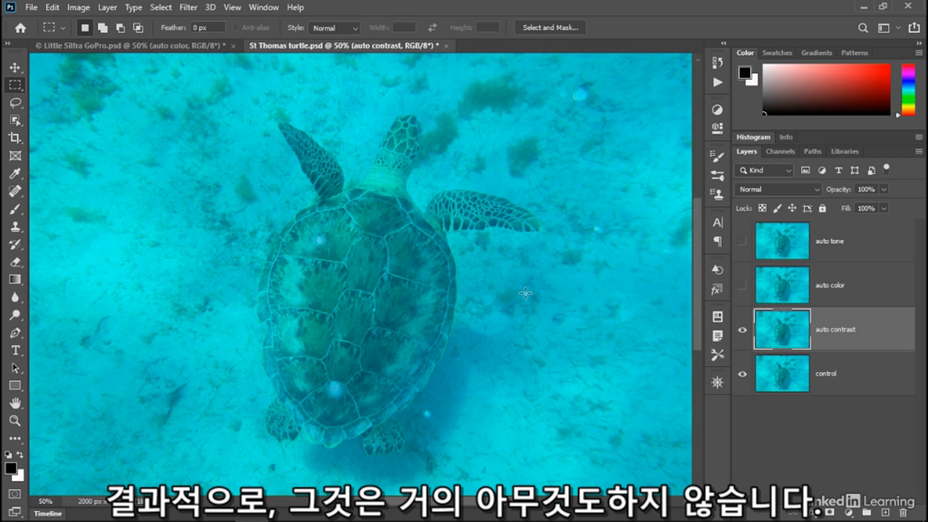This screenshot has height=522, width=928.
Task: Switch to the Channels tab
Action: (780, 152)
